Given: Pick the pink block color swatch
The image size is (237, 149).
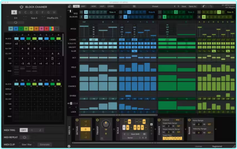Looking at the screenshot, I should 41,29.
